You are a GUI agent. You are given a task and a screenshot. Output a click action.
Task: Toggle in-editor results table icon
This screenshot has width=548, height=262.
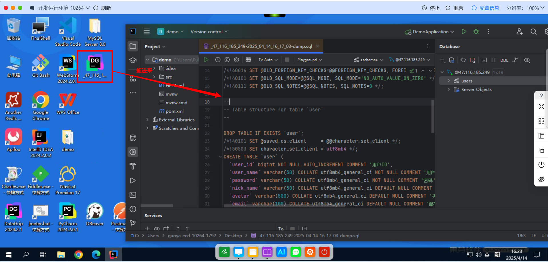[248, 60]
